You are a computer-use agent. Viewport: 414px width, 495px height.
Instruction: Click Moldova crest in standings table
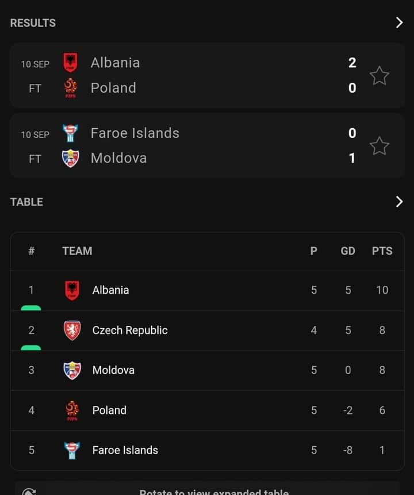(x=72, y=370)
